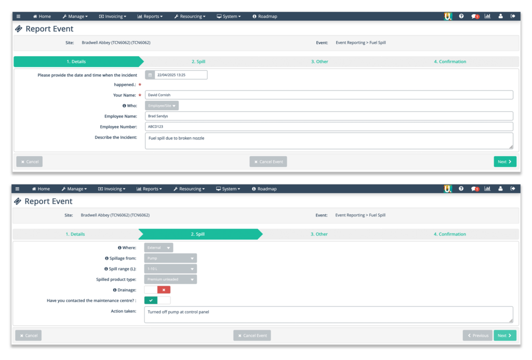Viewport: 532px width, 360px height.
Task: Open the user profile icon in the lower navbar
Action: (x=500, y=189)
